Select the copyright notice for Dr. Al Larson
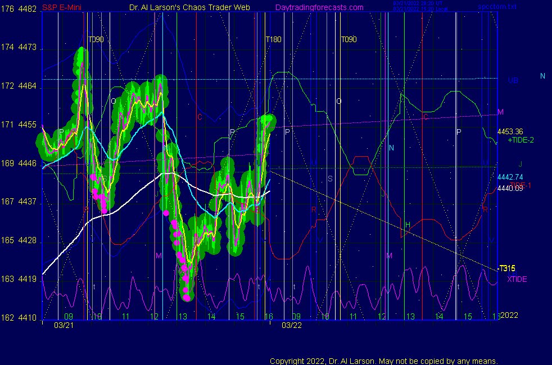552x365 pixels. point(384,361)
